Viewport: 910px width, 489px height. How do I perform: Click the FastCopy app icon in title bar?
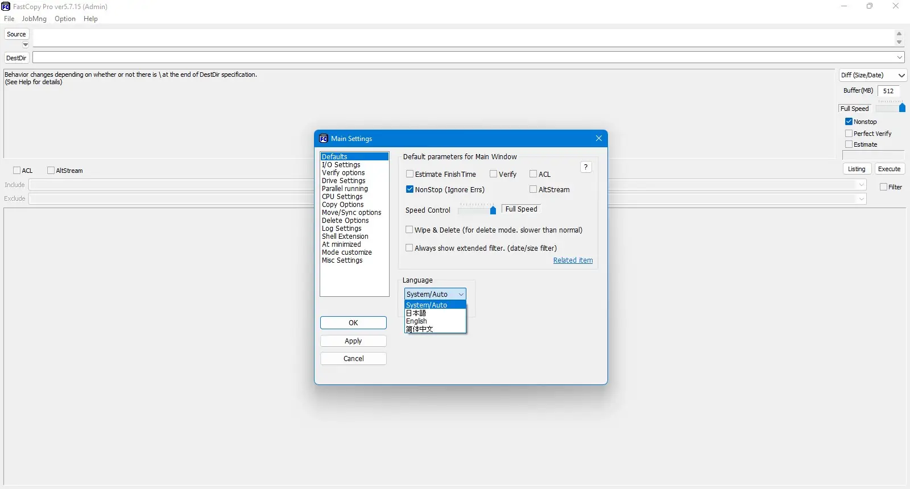point(6,7)
